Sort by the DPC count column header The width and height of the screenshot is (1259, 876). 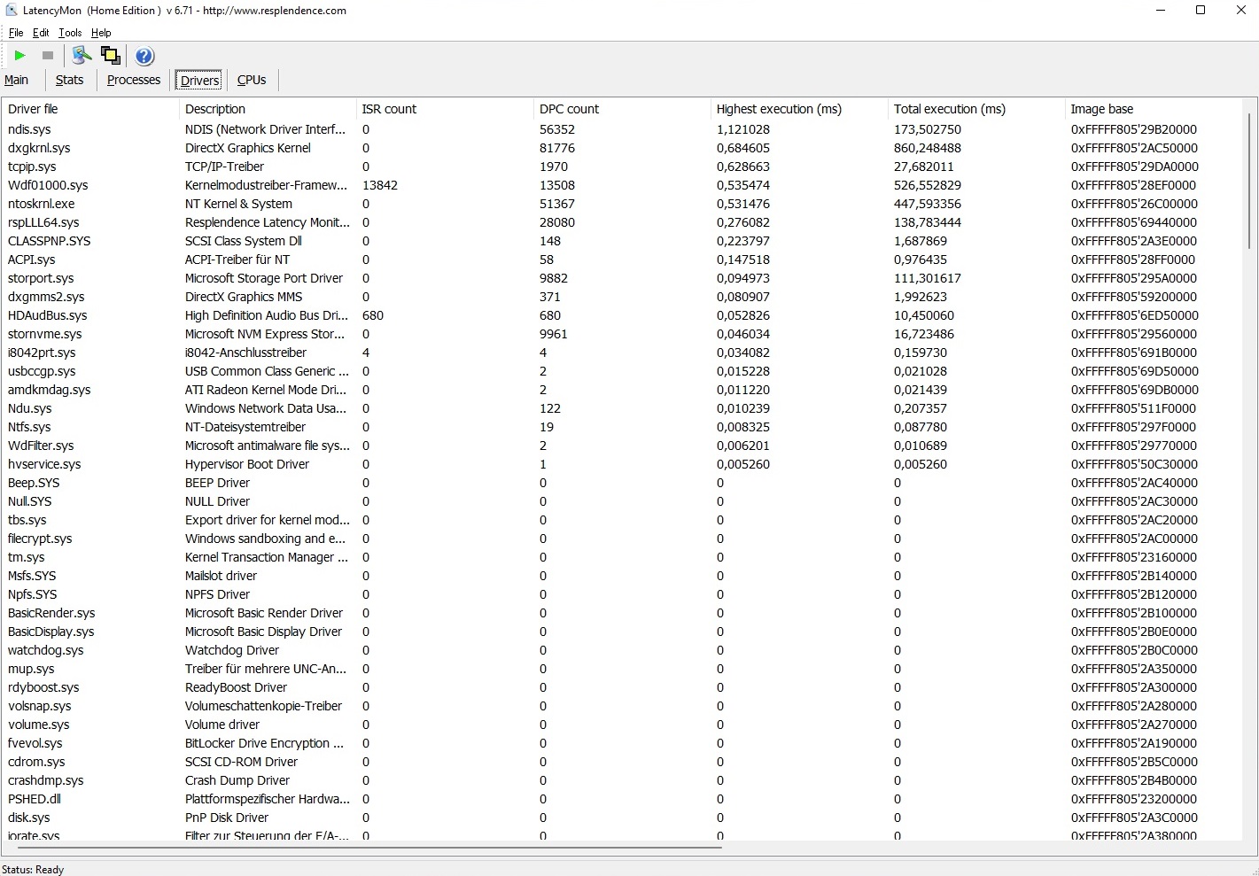pos(621,109)
